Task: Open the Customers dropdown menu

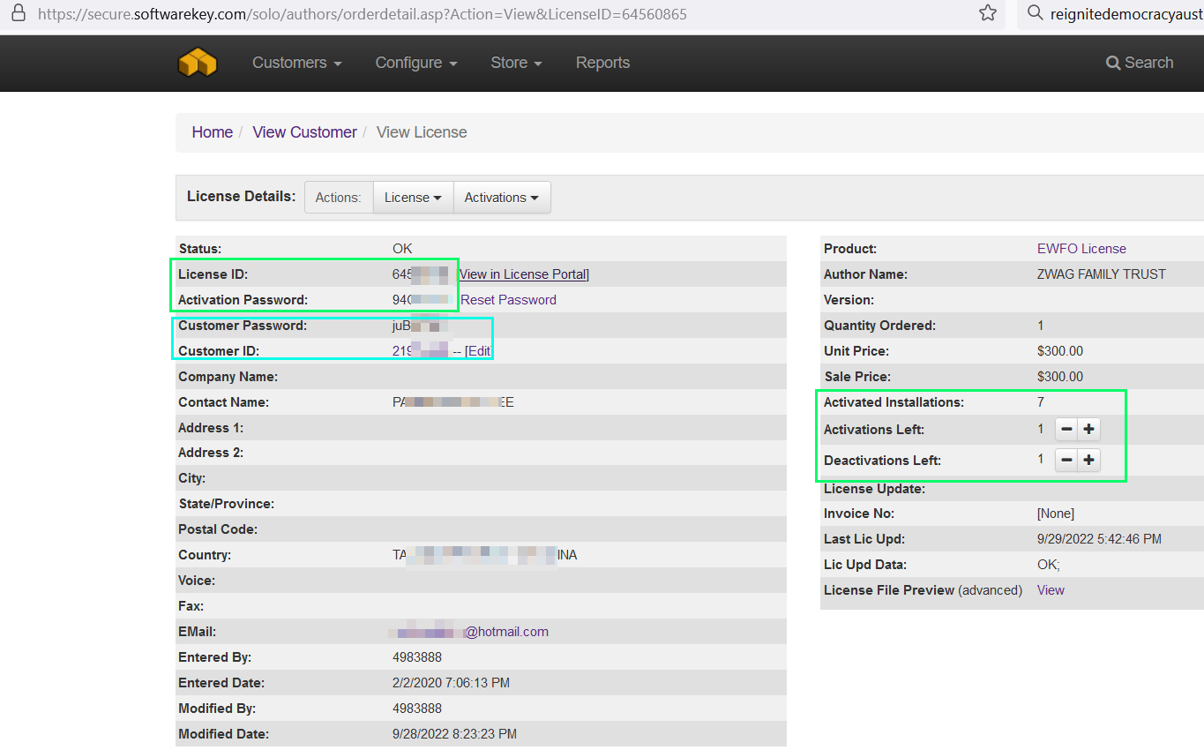Action: [x=296, y=63]
